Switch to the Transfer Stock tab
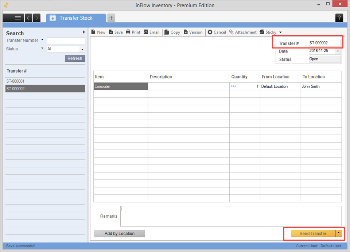 click(76, 18)
